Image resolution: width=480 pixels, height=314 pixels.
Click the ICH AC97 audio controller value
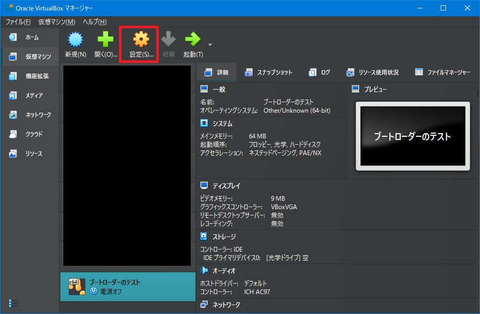coord(257,292)
